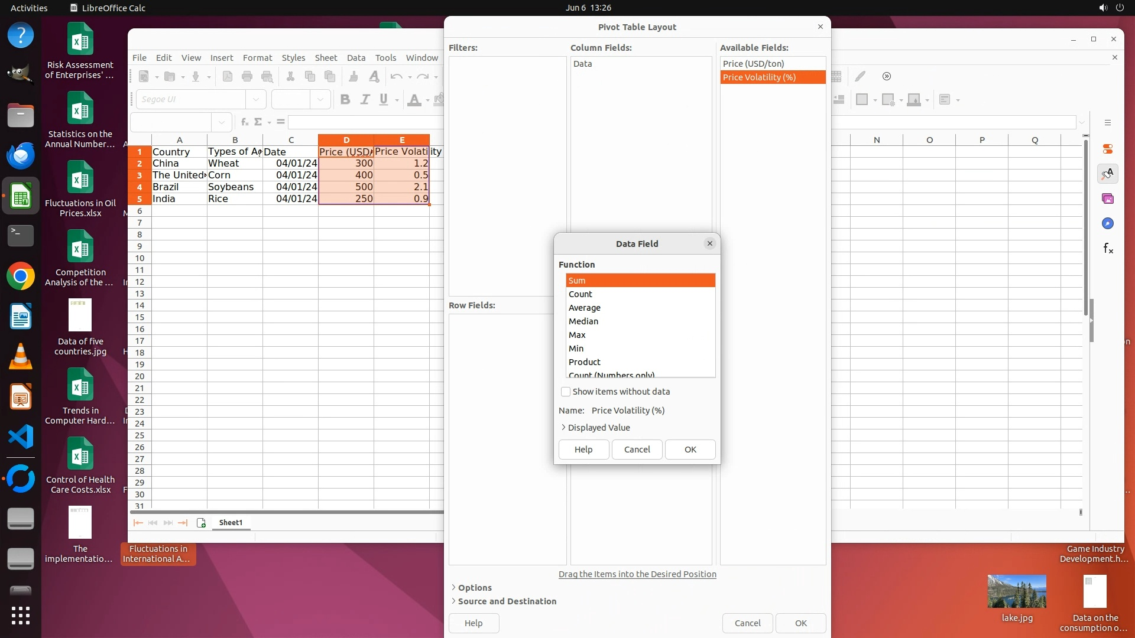This screenshot has height=638, width=1135.
Task: Open the sidebar Navigator panel
Action: click(1108, 224)
